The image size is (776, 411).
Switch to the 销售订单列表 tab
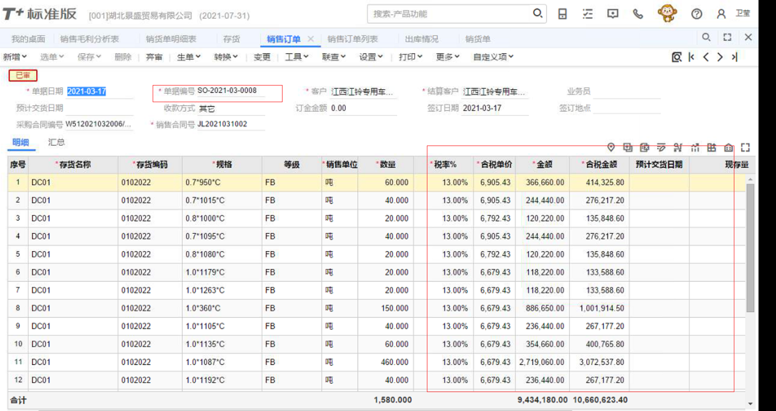click(x=352, y=39)
